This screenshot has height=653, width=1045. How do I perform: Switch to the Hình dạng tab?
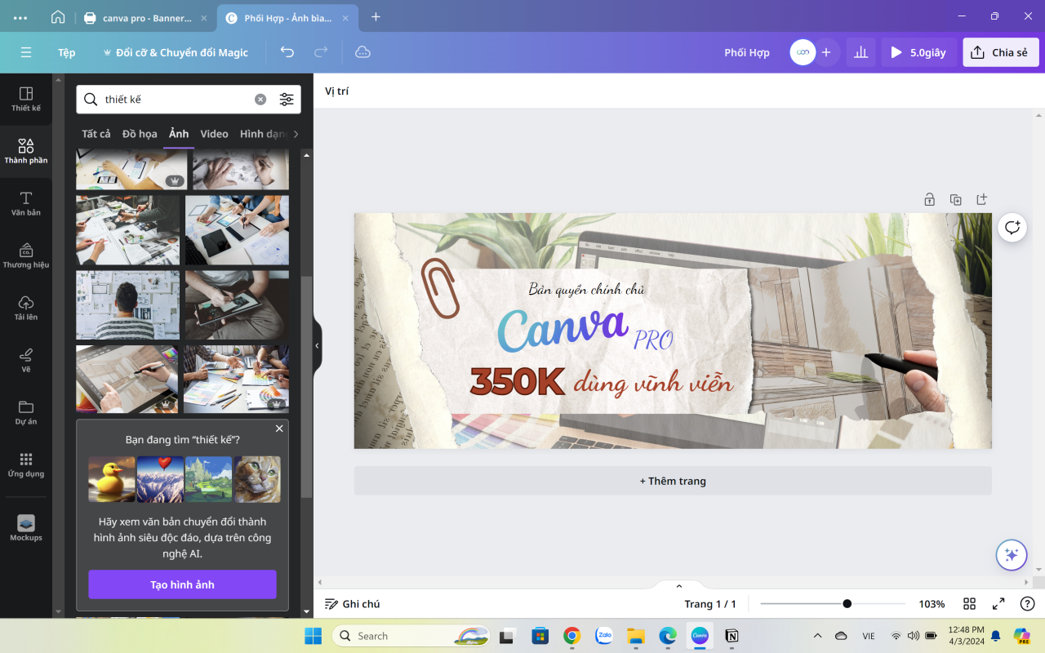point(263,134)
